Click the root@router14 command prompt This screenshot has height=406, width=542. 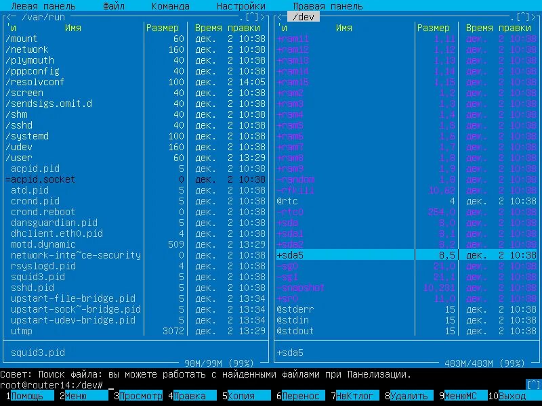[x=51, y=385]
